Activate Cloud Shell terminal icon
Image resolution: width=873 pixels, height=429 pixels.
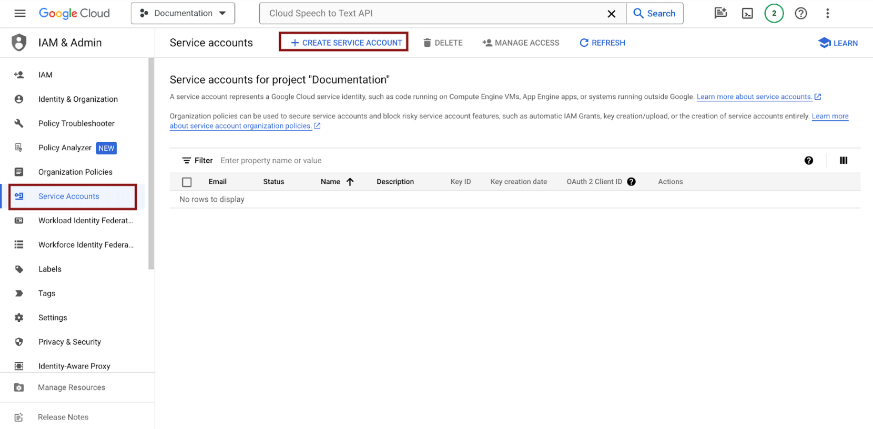tap(747, 14)
